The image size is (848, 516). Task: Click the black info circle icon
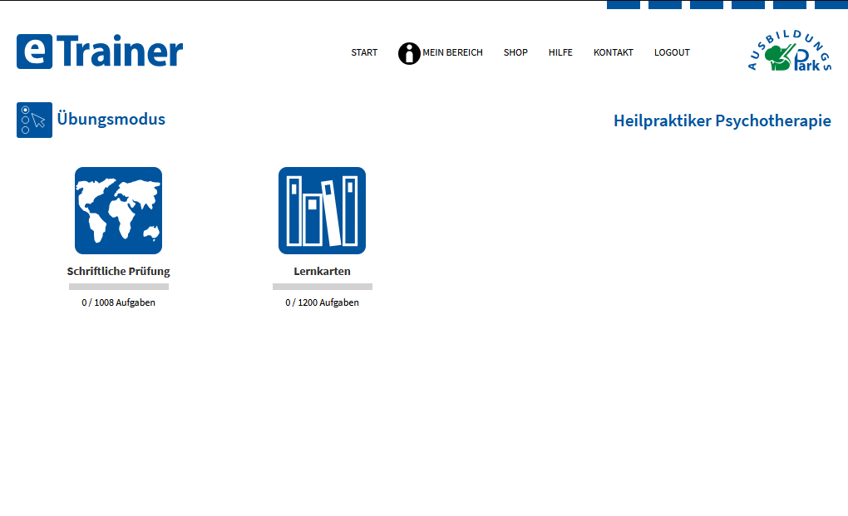click(x=409, y=53)
